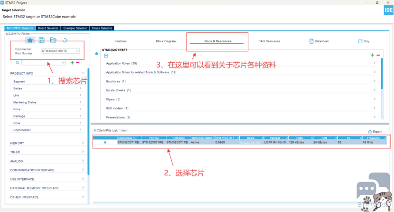Collapse all docs with red minus icon
This screenshot has width=394, height=212.
tap(378, 55)
